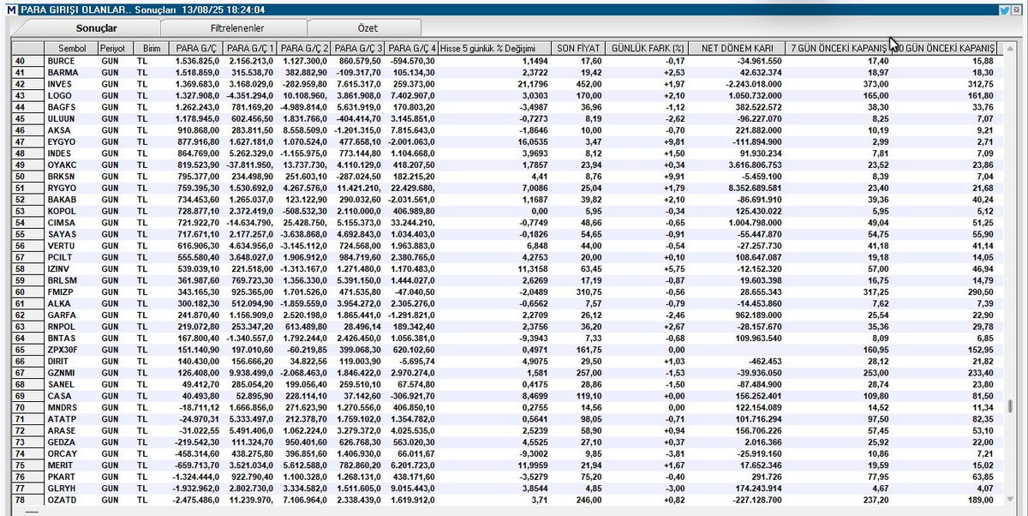Click the PARA G/Ç 1 column header
This screenshot has width=1028, height=516.
point(249,48)
